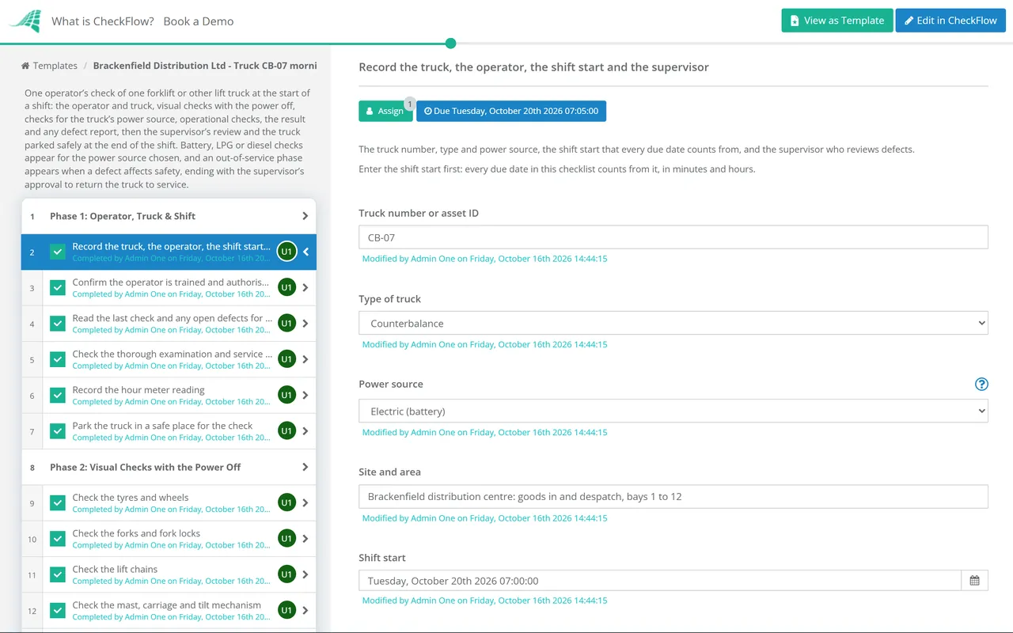The width and height of the screenshot is (1013, 633).
Task: Expand Phase 1: Operator, Truck & Shift chevron
Action: click(305, 216)
